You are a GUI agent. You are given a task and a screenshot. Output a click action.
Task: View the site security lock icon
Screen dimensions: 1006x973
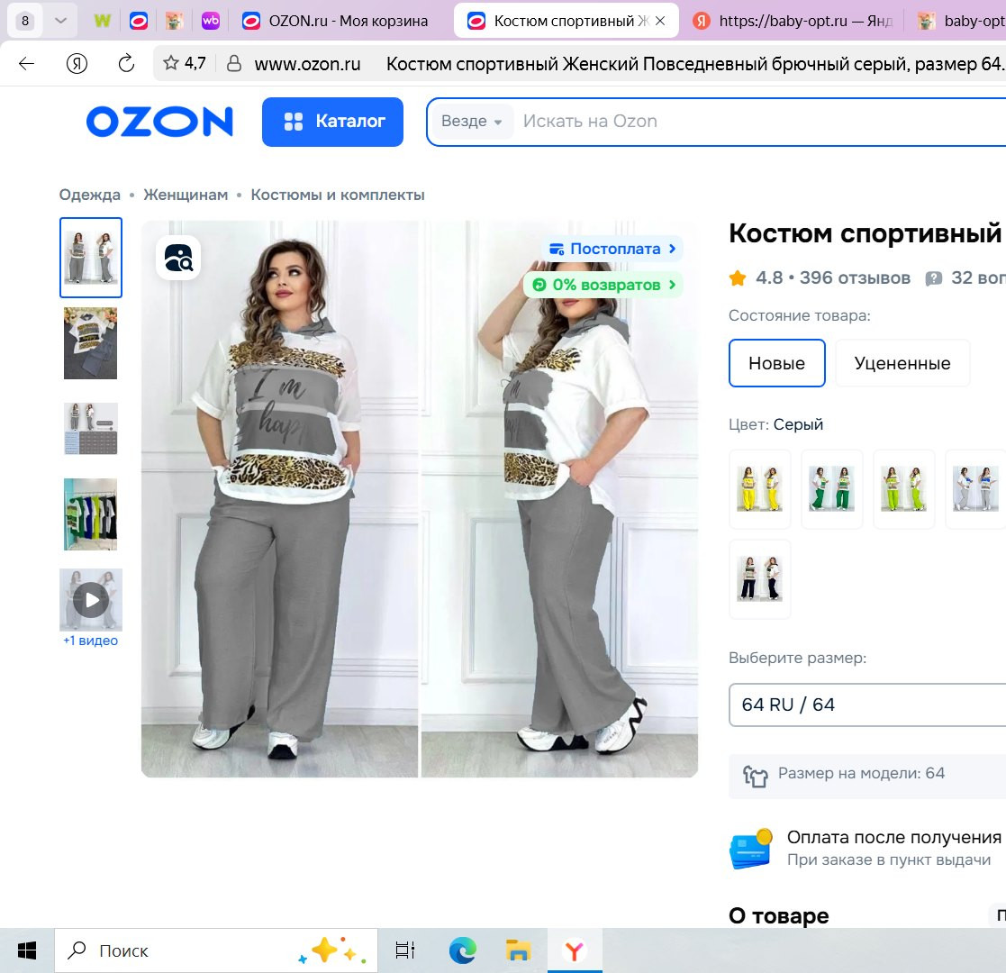tap(234, 63)
